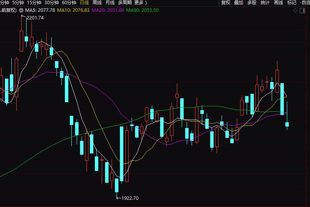Click the last cyan candlestick on the far right
Screen dimensions: 310x207
pos(287,124)
